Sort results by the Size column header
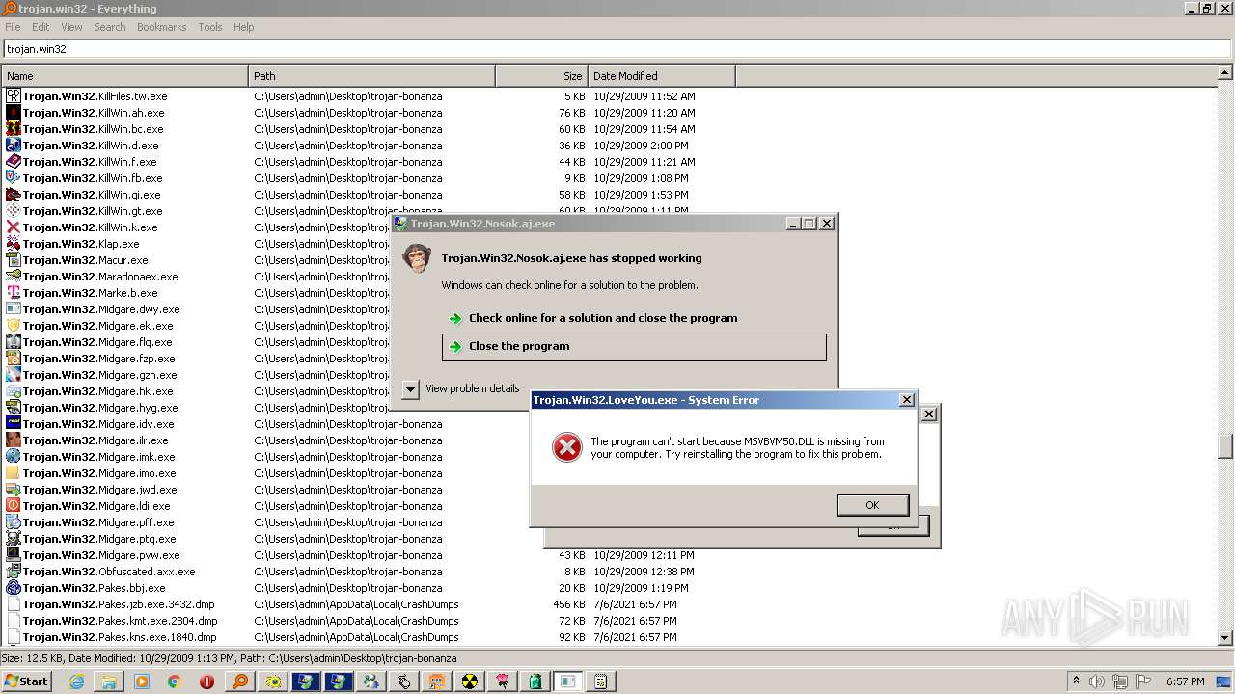 click(542, 76)
